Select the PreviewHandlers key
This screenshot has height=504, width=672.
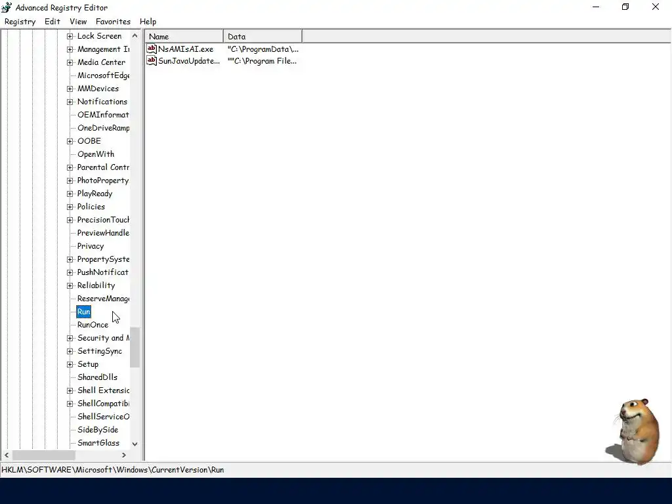click(103, 233)
